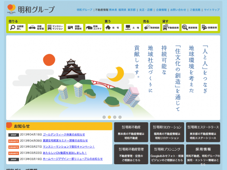Open the 住宅 house icon under 買う
The width and height of the screenshot is (227, 170).
113,28
